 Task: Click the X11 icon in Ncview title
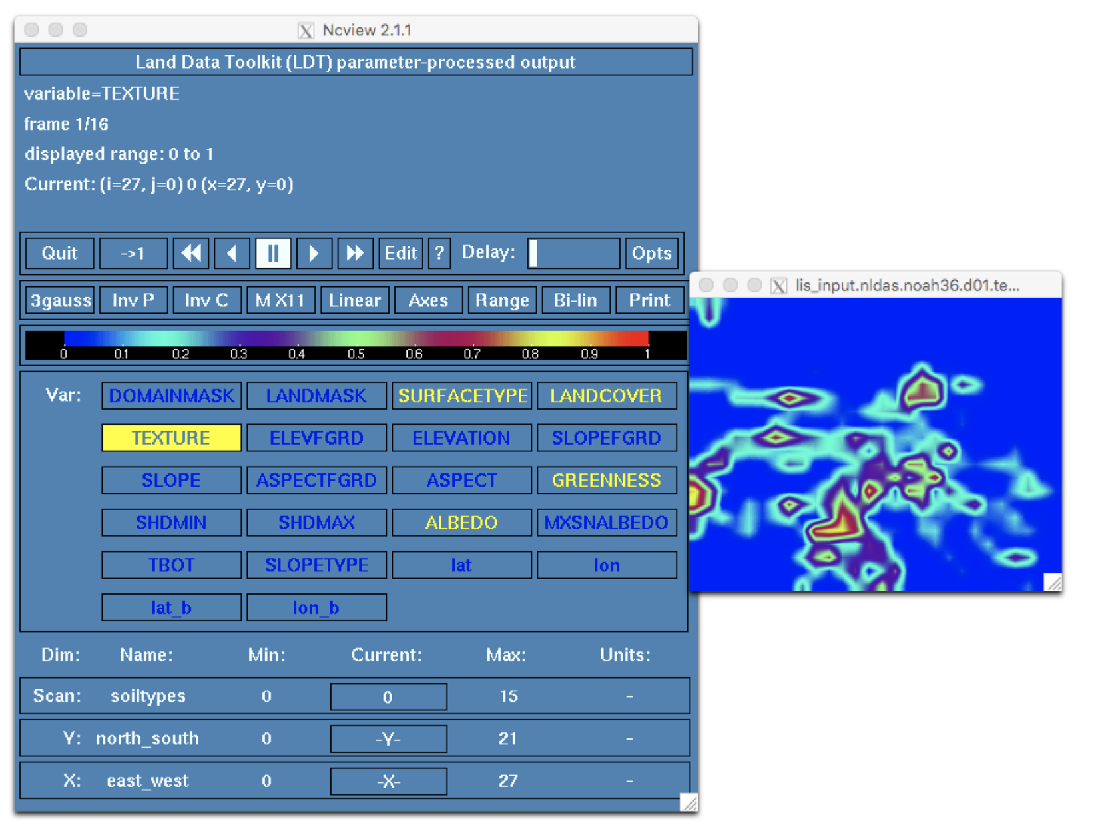pos(306,30)
